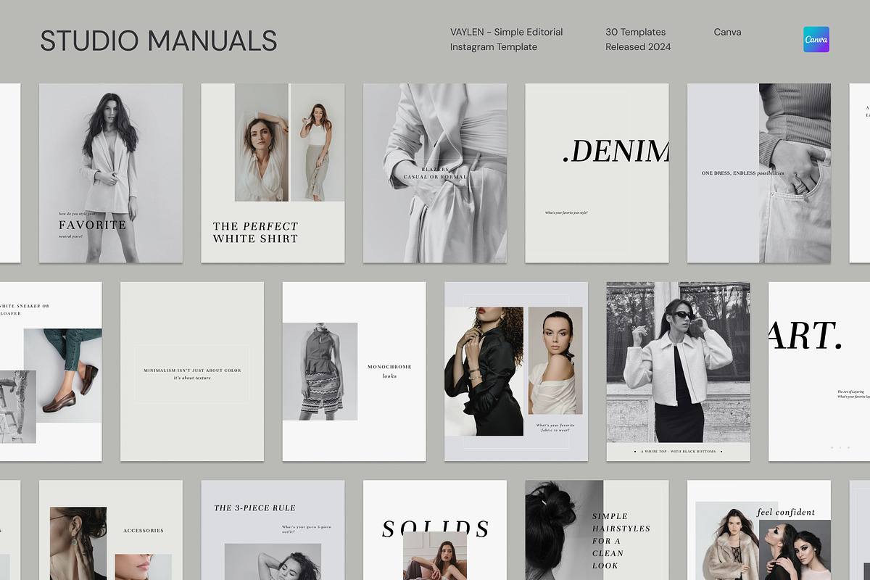Click the 'feel confident' script text
Viewport: 870px width, 580px height.
point(786,512)
